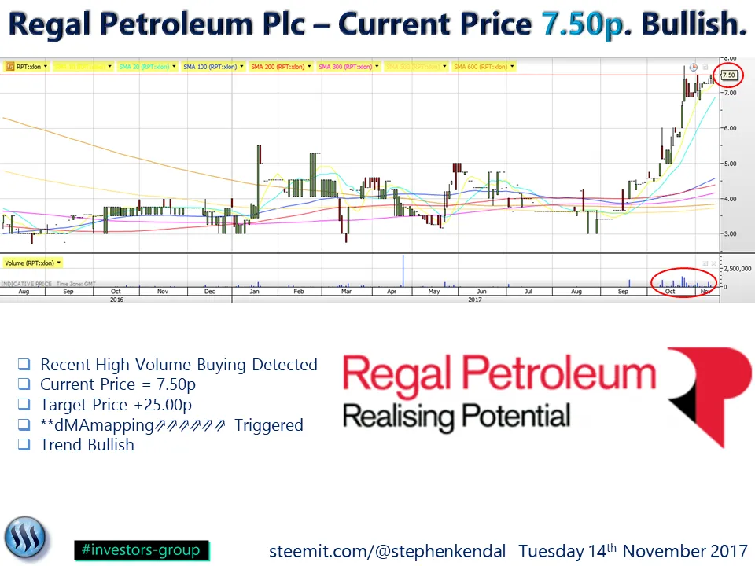Click the Apr month marker on the timeline
Screen dimensions: 755x566
click(392, 291)
